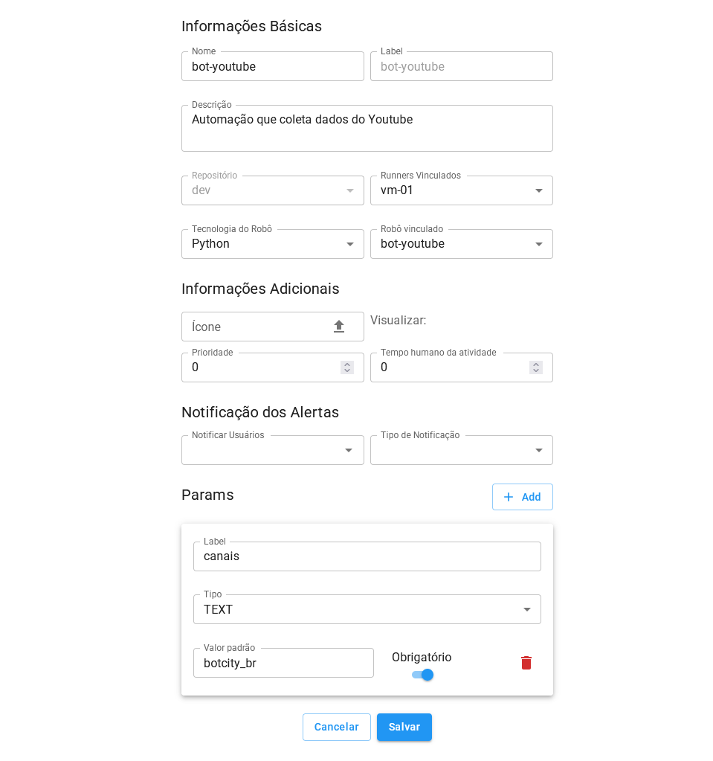Click the Ícone file input field
713x761 pixels.
tap(257, 327)
